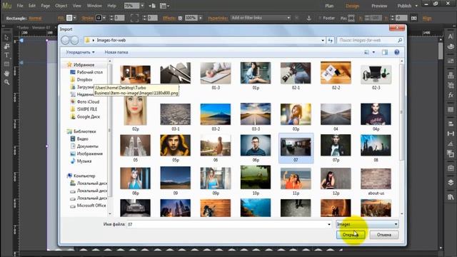The width and height of the screenshot is (457, 257).
Task: Select the Zoom tool in Muse toolbox
Action: coord(6,83)
